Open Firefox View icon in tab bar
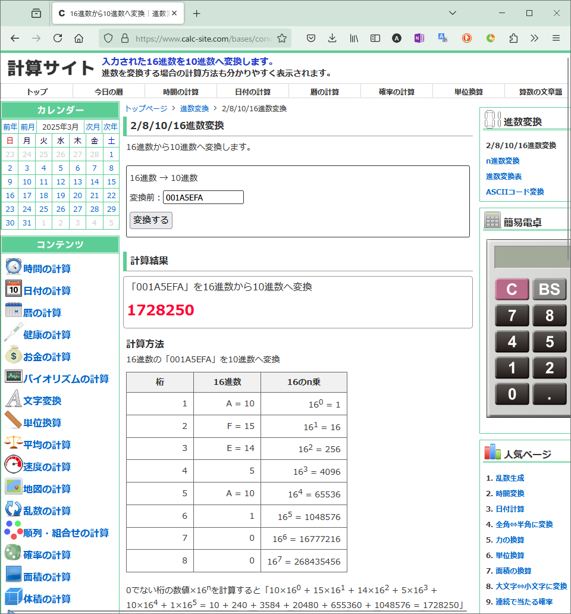This screenshot has width=571, height=614. coord(36,13)
